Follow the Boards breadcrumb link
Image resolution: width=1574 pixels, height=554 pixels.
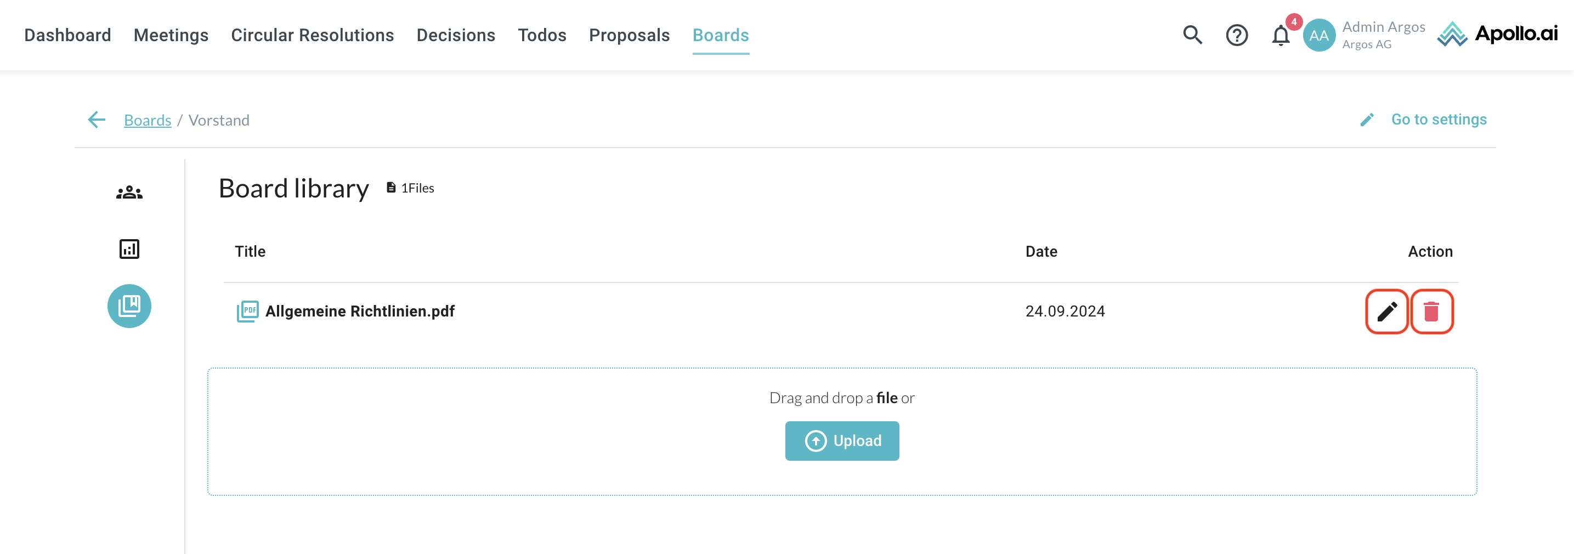148,120
